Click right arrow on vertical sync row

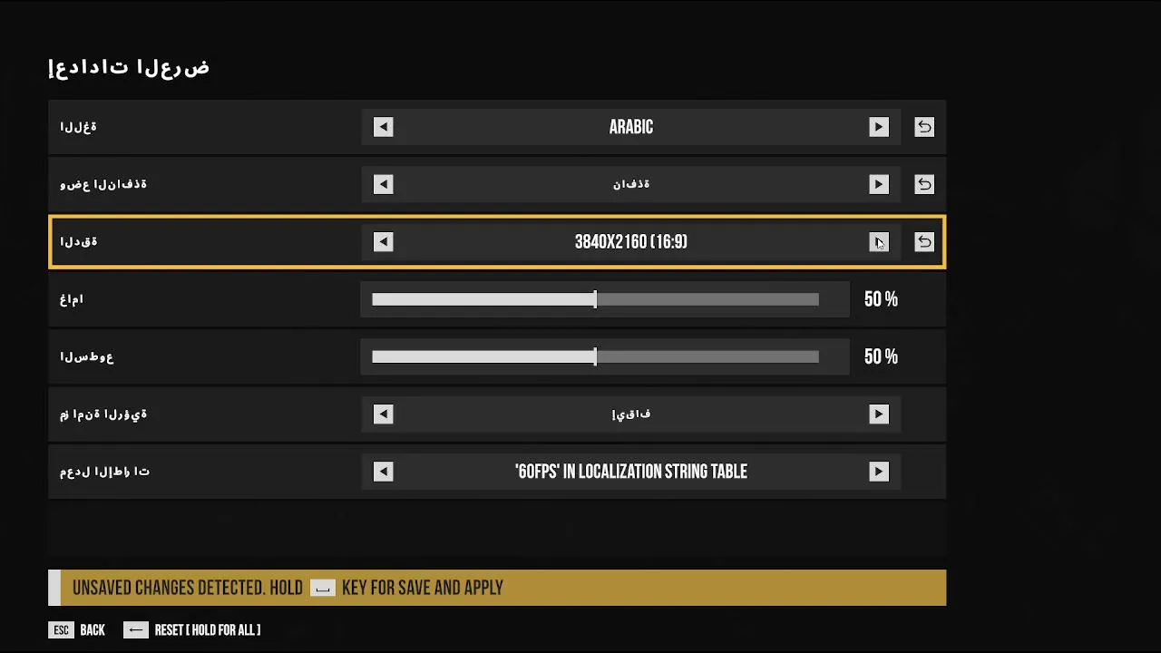click(x=878, y=414)
